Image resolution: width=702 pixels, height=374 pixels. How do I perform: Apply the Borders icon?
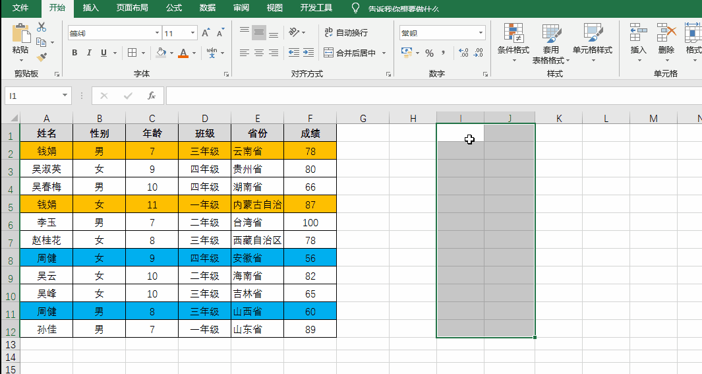132,53
